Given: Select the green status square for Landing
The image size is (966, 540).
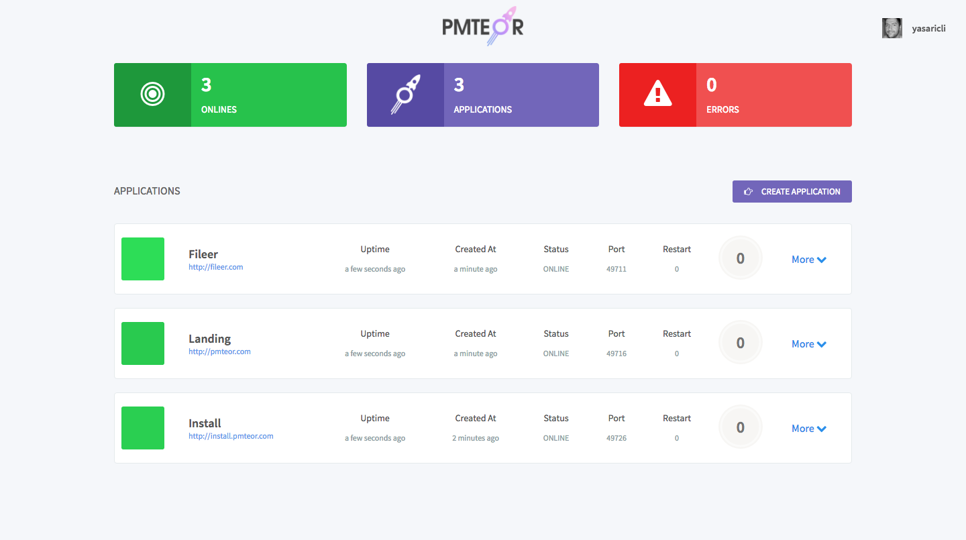Looking at the screenshot, I should [143, 343].
